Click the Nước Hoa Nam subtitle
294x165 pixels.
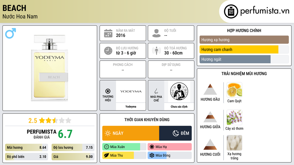(x=20, y=16)
